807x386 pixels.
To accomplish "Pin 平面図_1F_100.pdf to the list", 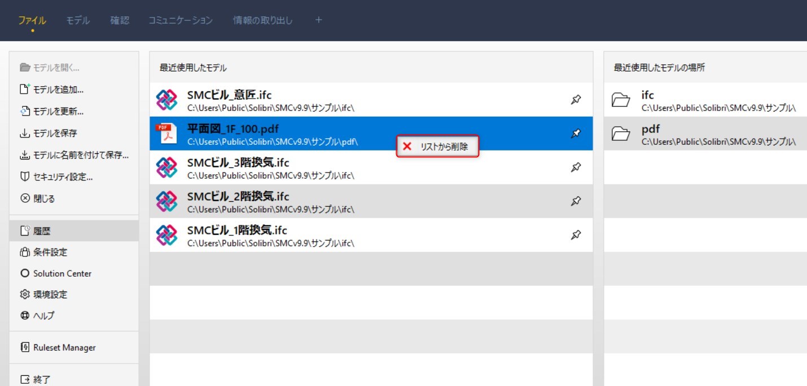I will [576, 134].
